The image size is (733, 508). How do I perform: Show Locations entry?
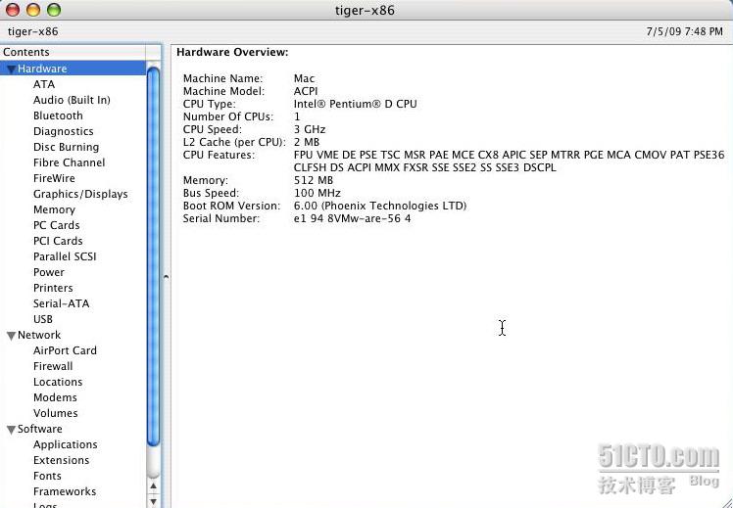click(58, 382)
